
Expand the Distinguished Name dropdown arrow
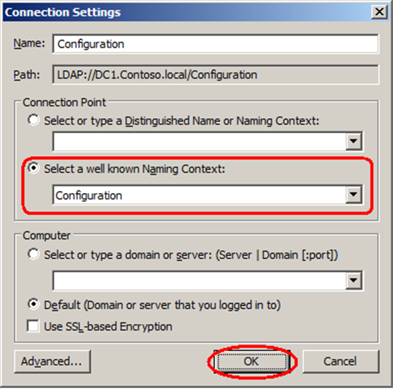click(x=354, y=142)
